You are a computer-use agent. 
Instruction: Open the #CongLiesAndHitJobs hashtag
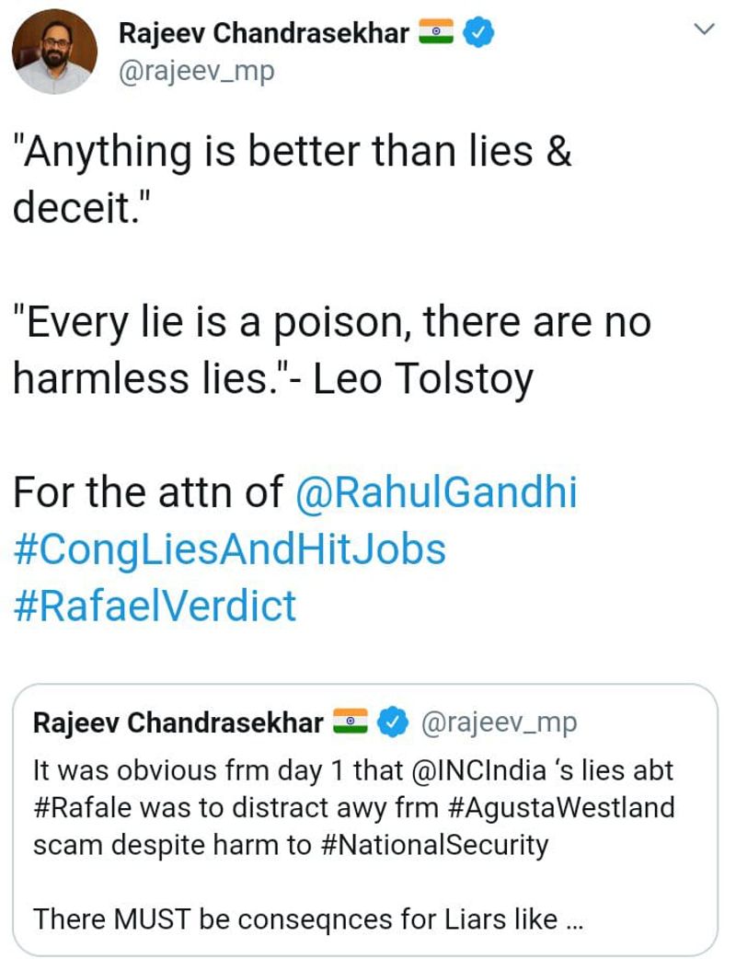click(229, 549)
